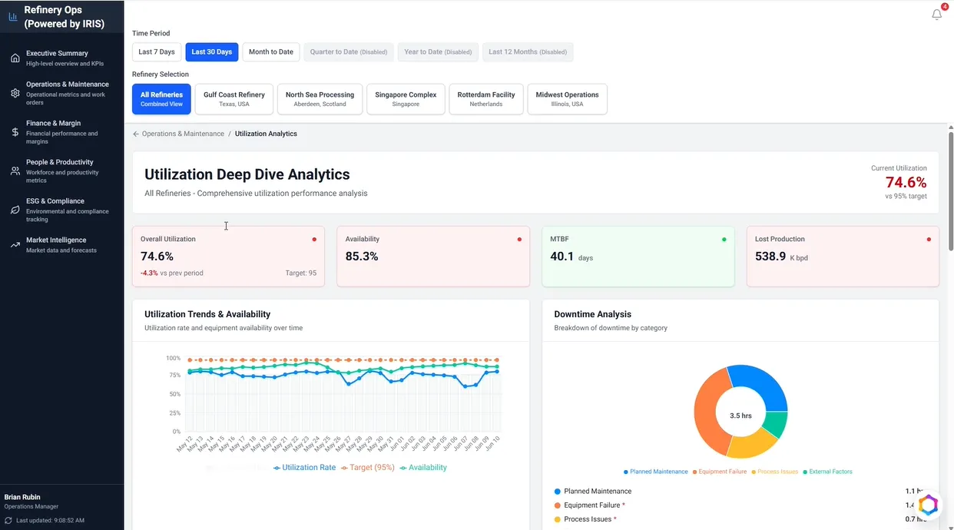Select Gulf Coast Refinery
This screenshot has height=530, width=954.
coord(234,99)
